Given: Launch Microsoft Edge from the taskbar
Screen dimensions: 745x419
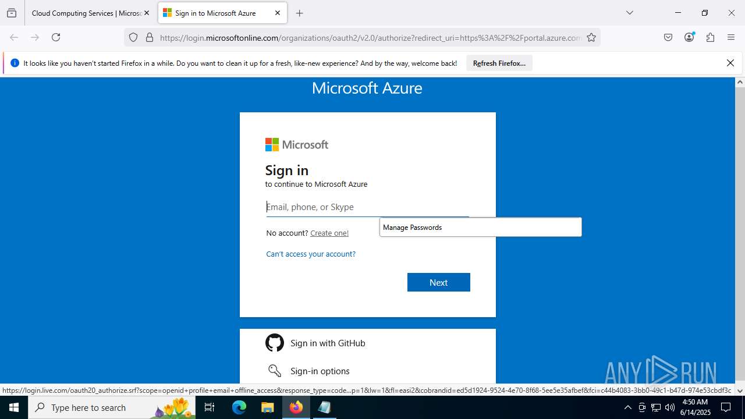Looking at the screenshot, I should [239, 407].
